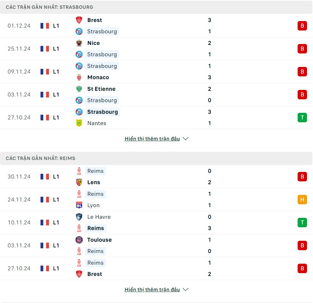The width and height of the screenshot is (313, 303).
Task: Click the green T badge for Le Havre–Reims
Action: coord(302,223)
